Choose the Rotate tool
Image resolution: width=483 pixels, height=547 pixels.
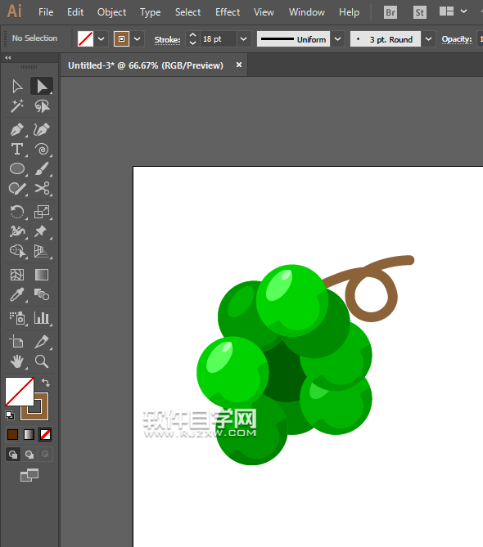[16, 212]
